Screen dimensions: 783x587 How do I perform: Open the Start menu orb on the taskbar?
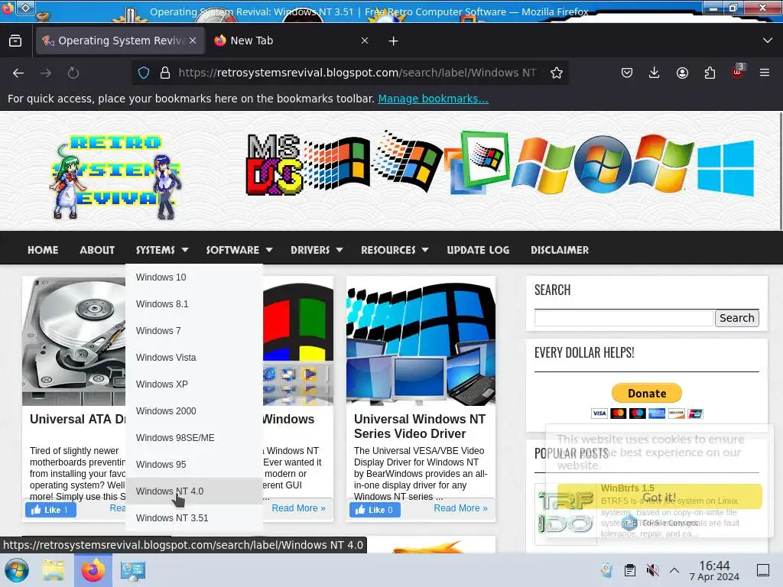click(17, 570)
